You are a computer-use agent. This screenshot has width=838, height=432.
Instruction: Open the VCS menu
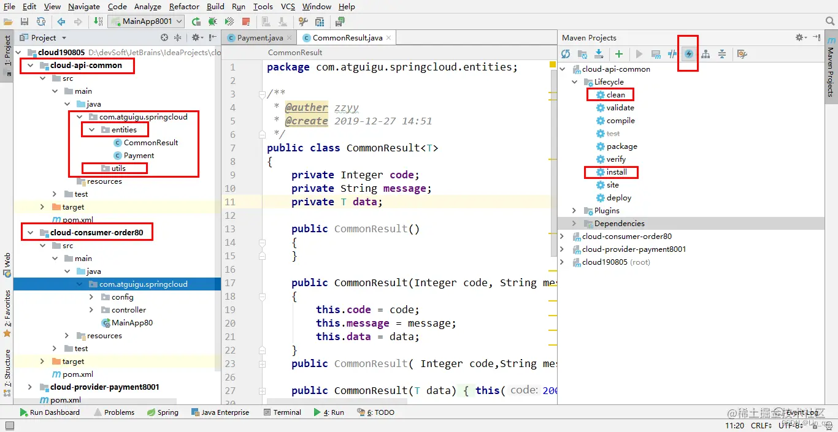coord(288,6)
